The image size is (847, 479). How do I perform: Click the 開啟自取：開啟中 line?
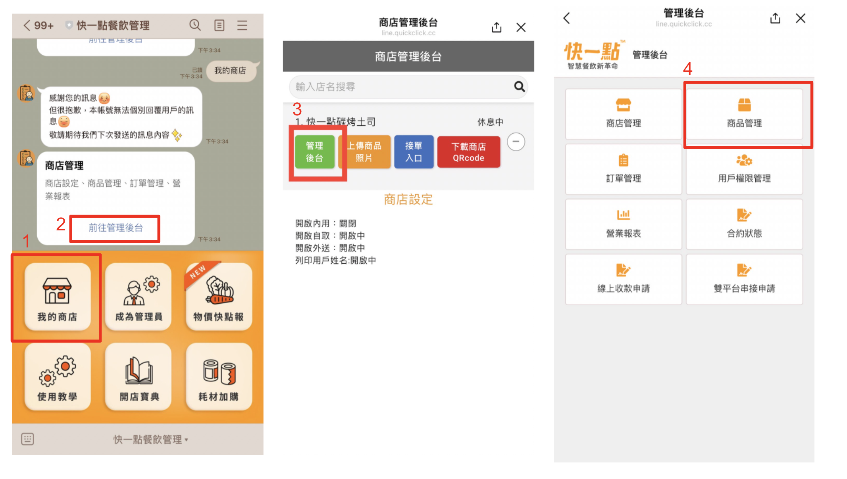pyautogui.click(x=330, y=236)
